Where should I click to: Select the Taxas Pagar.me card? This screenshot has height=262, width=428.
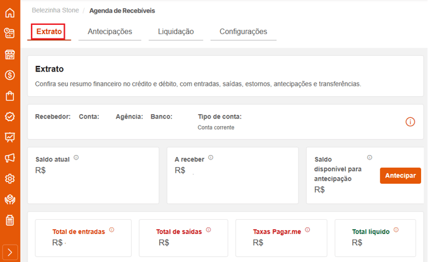[281, 238]
